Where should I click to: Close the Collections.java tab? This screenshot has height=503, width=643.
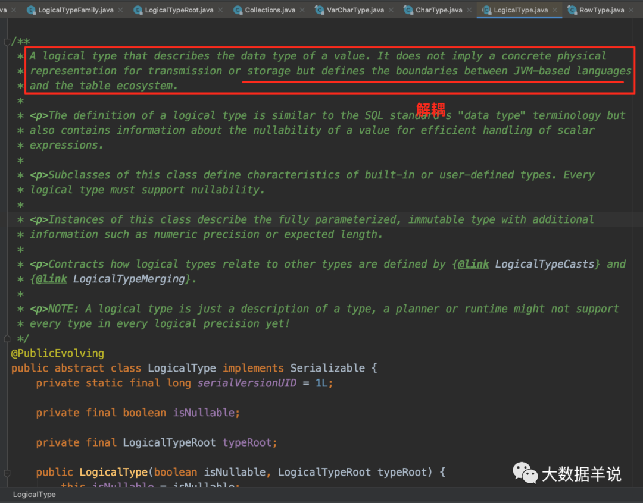coord(302,10)
